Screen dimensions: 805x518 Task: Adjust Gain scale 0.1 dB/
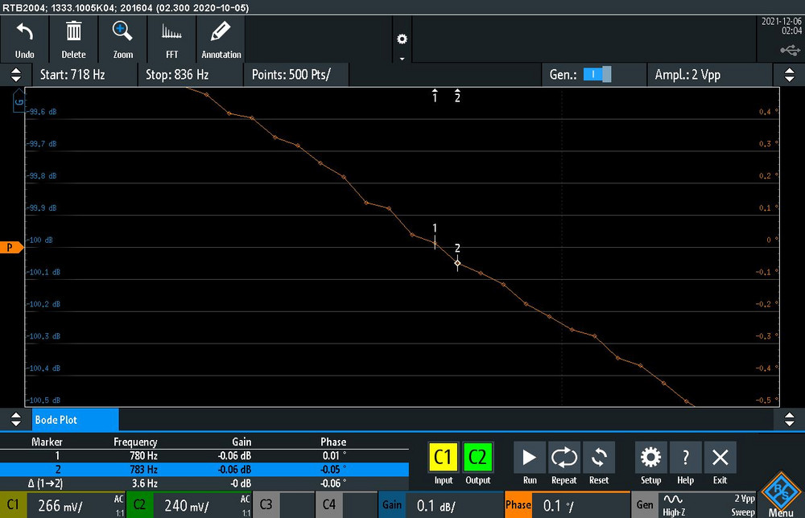coord(441,505)
